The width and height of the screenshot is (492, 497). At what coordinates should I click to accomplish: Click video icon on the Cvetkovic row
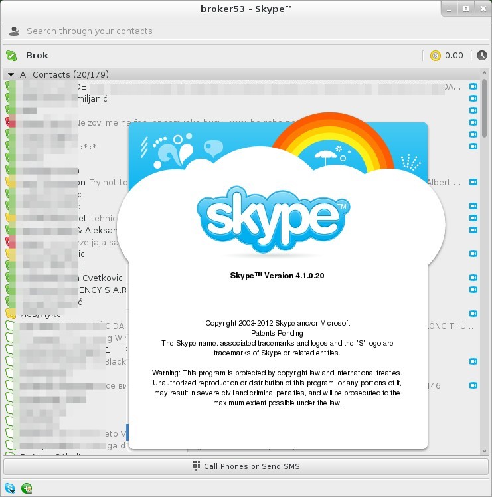pos(473,278)
